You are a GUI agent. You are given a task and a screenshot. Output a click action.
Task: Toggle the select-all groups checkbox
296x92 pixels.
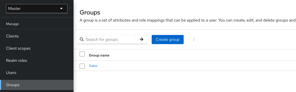(82, 54)
